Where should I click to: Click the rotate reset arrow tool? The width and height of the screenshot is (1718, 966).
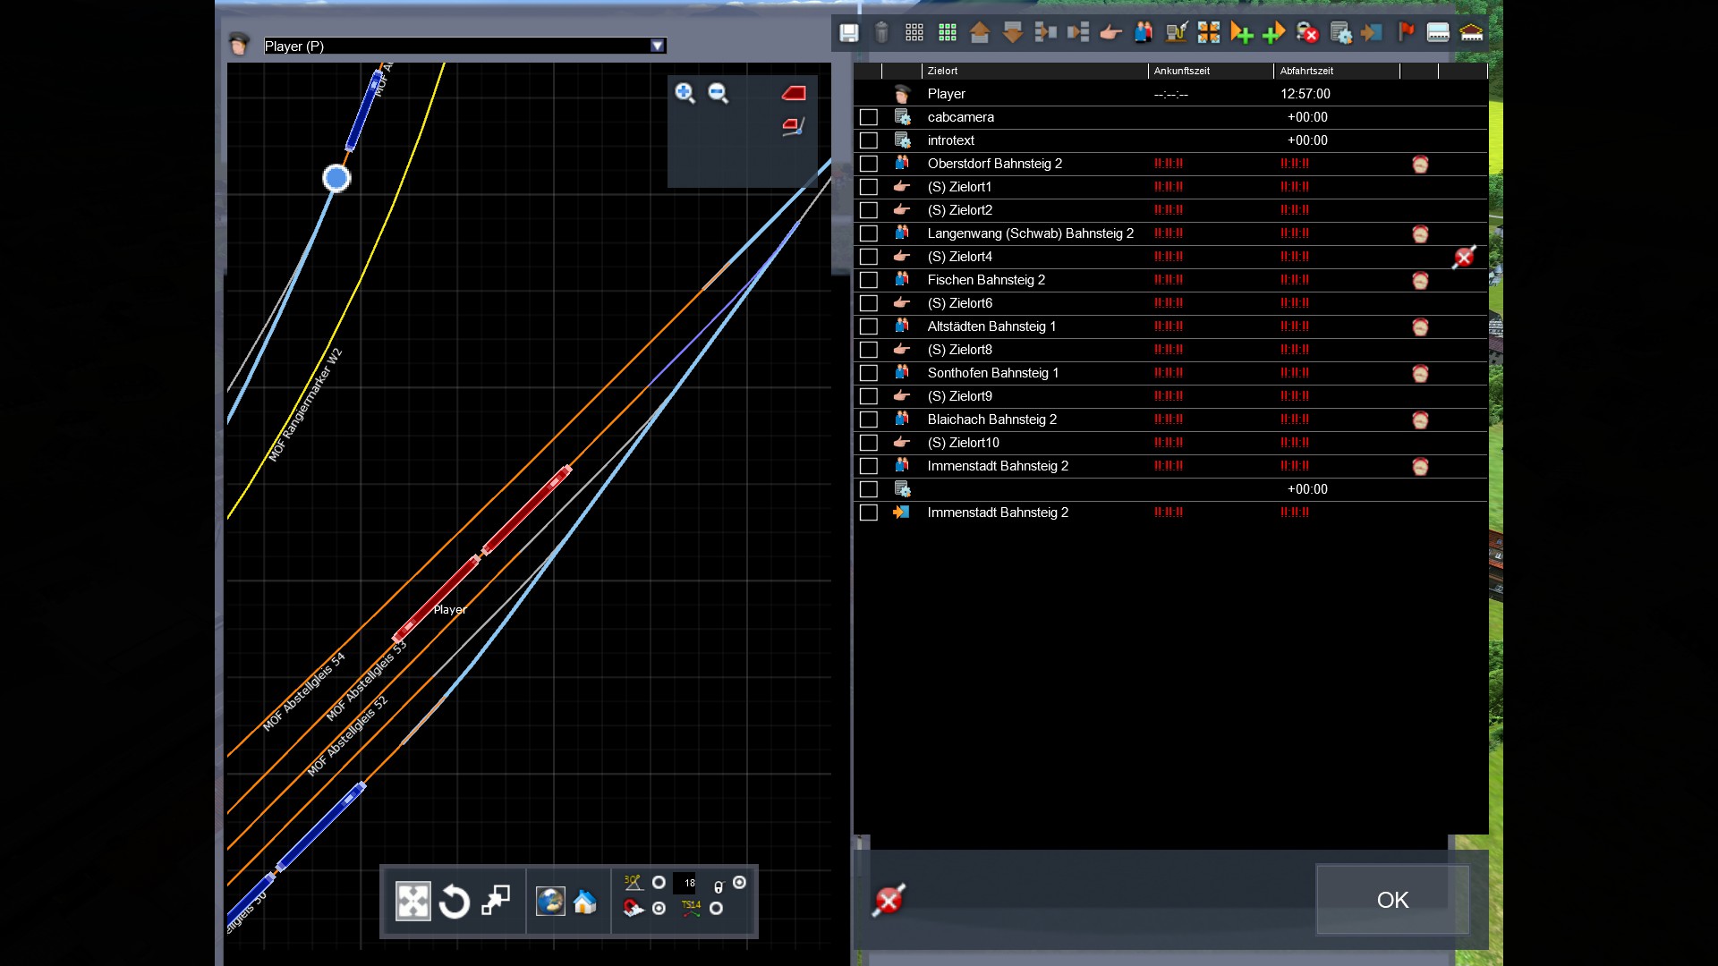455,902
